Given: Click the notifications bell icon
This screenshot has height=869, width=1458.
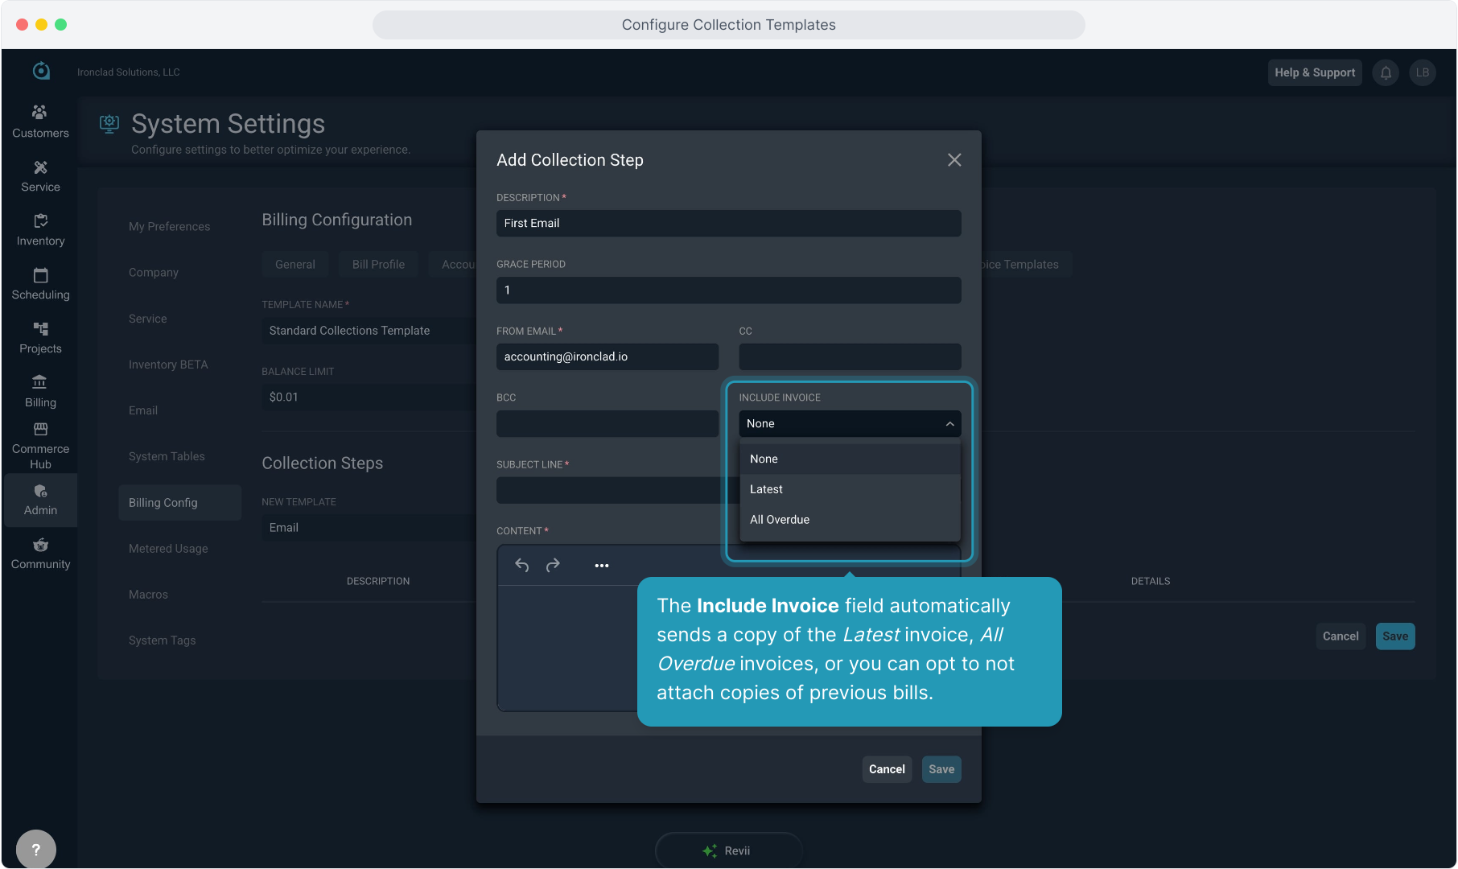Looking at the screenshot, I should click(1386, 72).
